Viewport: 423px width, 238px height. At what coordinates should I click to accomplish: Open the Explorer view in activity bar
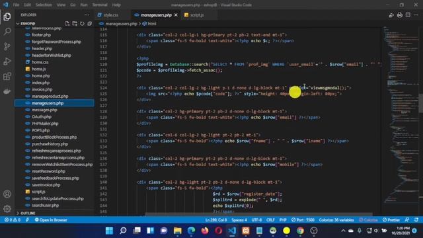pos(7,17)
